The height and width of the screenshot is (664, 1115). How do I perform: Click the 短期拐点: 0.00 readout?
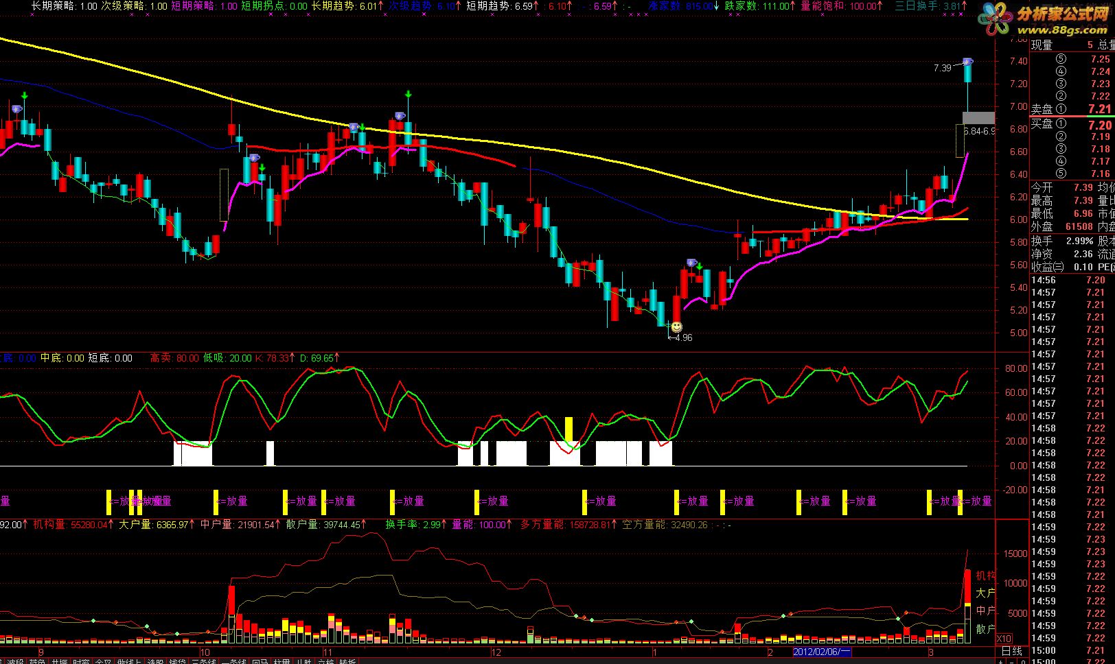tap(275, 6)
